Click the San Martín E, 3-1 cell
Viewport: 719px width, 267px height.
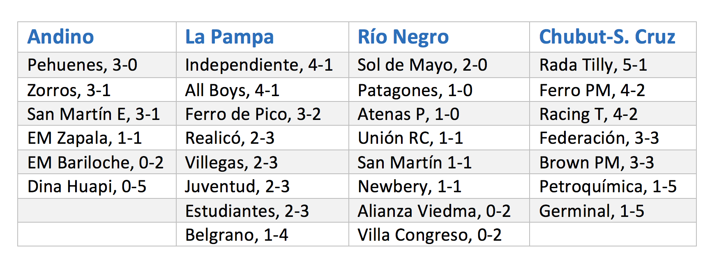97,113
